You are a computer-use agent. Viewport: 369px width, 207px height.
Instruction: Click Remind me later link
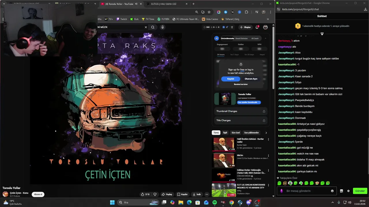(241, 85)
